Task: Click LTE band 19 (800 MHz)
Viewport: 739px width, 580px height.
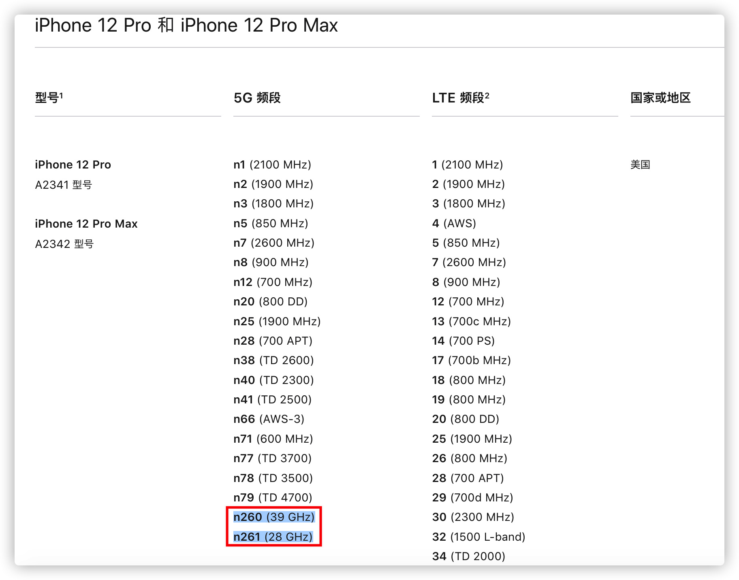Action: [x=469, y=399]
